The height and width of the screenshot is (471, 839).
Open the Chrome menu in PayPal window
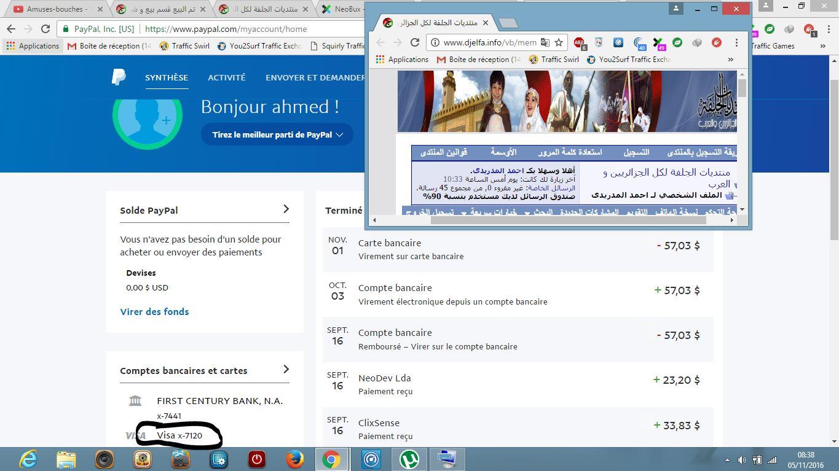(828, 28)
